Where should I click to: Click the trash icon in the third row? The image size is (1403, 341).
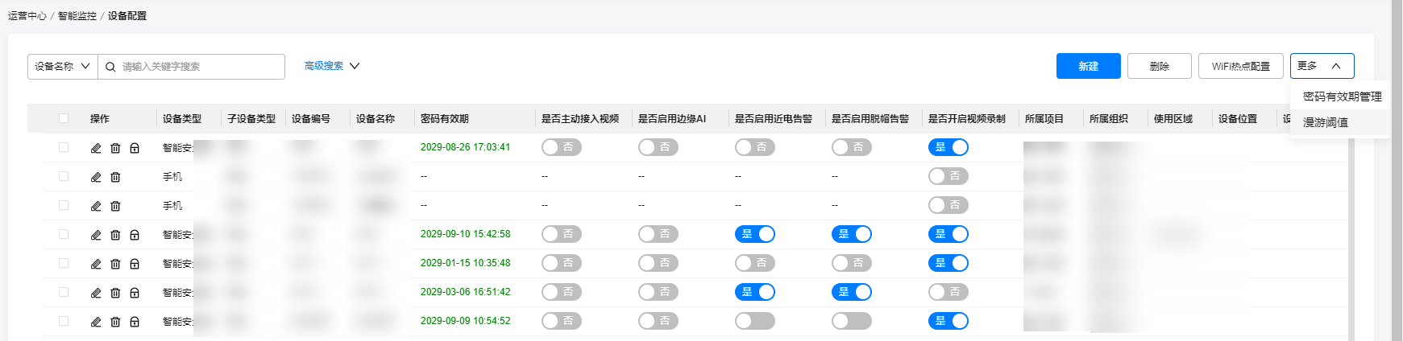coord(115,206)
